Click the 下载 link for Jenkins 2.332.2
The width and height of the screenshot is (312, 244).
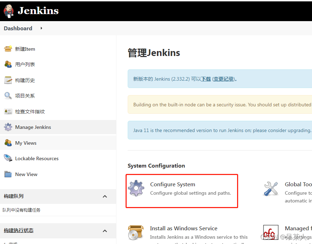coord(206,79)
